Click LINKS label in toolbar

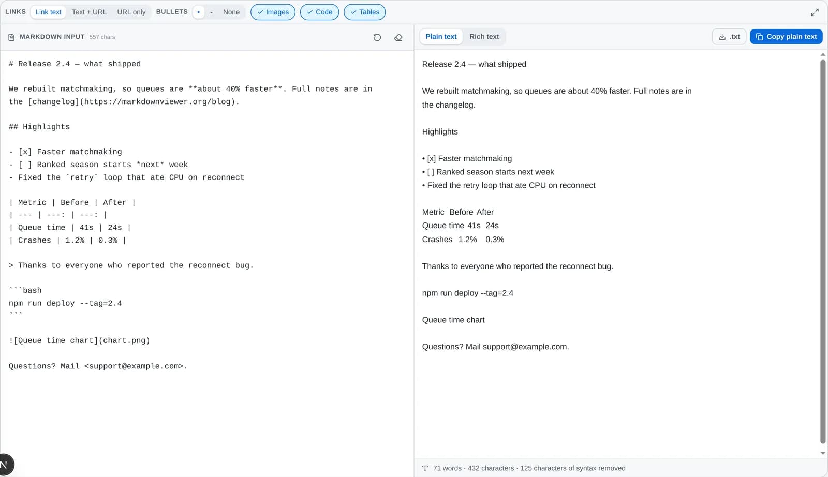(16, 11)
